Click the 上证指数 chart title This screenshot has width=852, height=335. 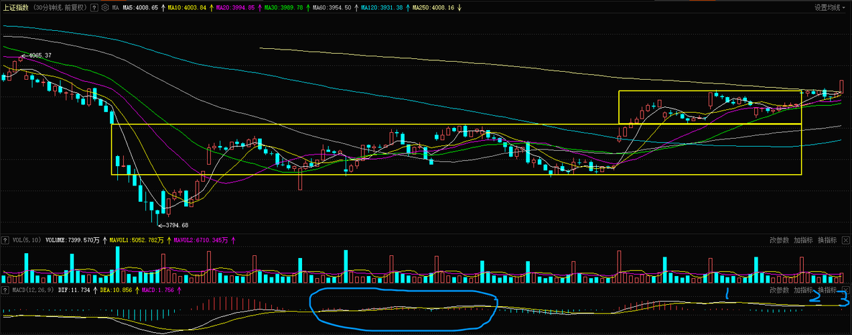[16, 8]
